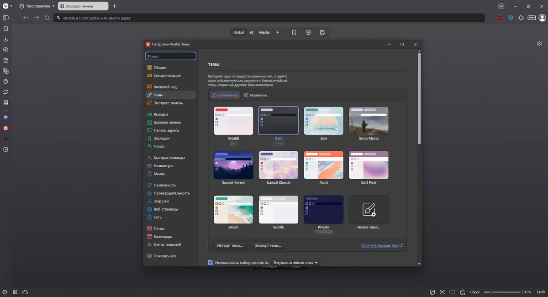This screenshot has height=297, width=548.
Task: Apply the Beach theme
Action: coord(233,210)
